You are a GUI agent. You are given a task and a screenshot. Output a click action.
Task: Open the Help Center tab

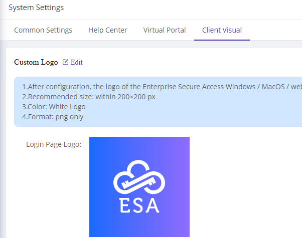[108, 30]
